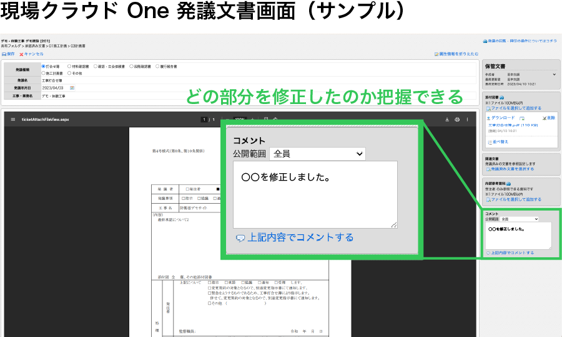Select the 段階確認書 radio button
Image resolution: width=562 pixels, height=337 pixels.
tap(132, 67)
